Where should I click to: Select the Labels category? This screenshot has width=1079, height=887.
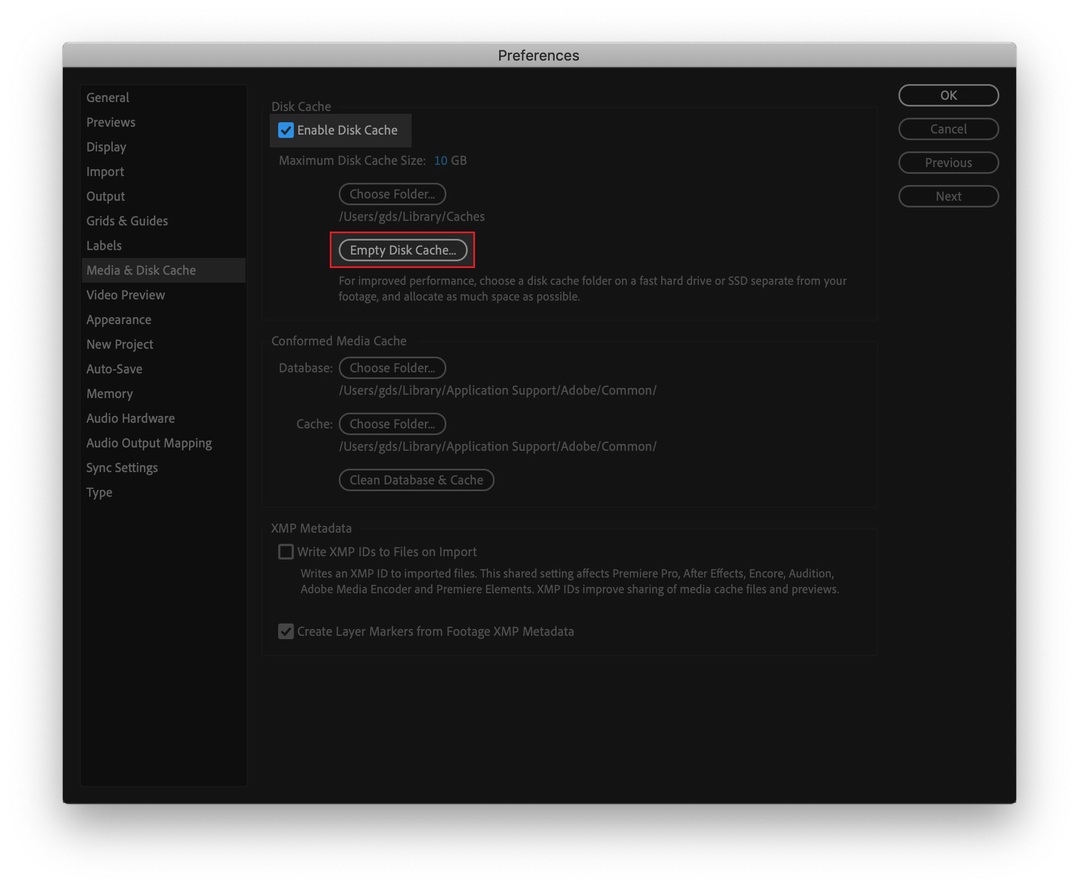(x=163, y=246)
